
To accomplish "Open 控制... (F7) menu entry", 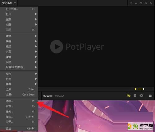I will 19,111.
